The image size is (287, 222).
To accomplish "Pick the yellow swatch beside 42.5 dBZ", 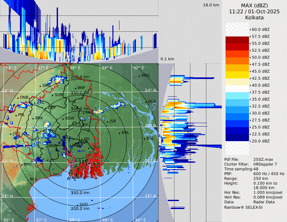I will click(x=237, y=75).
